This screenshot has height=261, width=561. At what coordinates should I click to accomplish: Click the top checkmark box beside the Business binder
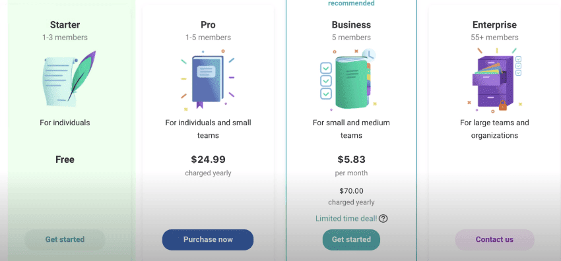pyautogui.click(x=326, y=67)
